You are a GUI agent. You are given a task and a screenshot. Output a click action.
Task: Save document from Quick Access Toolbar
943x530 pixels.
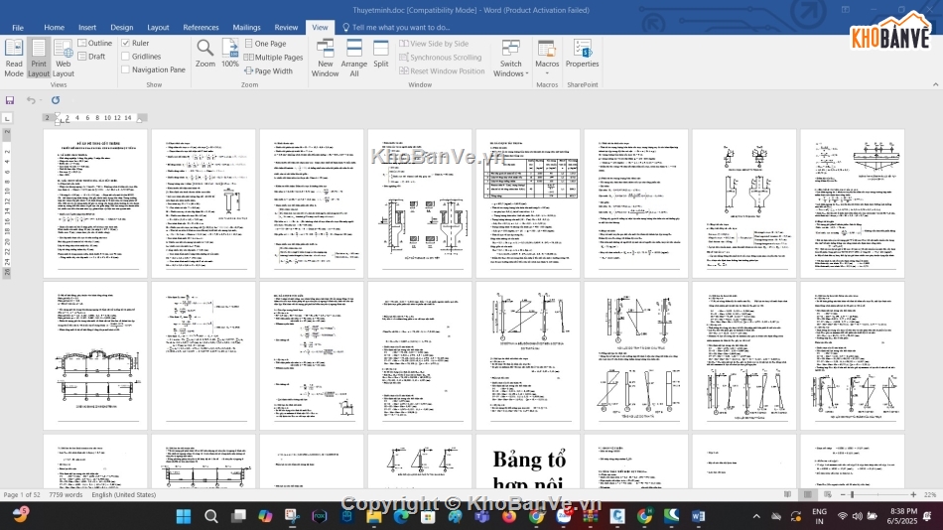[10, 100]
